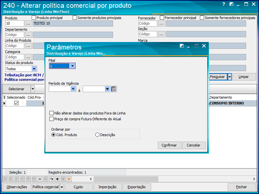Open the Linha do Produto lookup ellipsis button
The width and height of the screenshot is (259, 194).
click(x=28, y=46)
